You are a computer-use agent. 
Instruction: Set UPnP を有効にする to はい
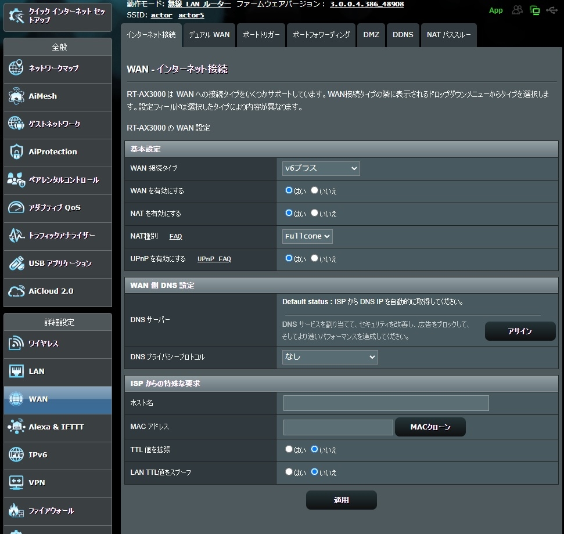pos(289,258)
